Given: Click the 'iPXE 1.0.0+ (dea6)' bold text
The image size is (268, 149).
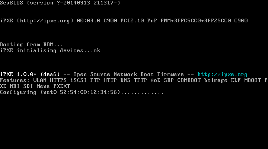Looking at the screenshot, I should click(30, 74).
